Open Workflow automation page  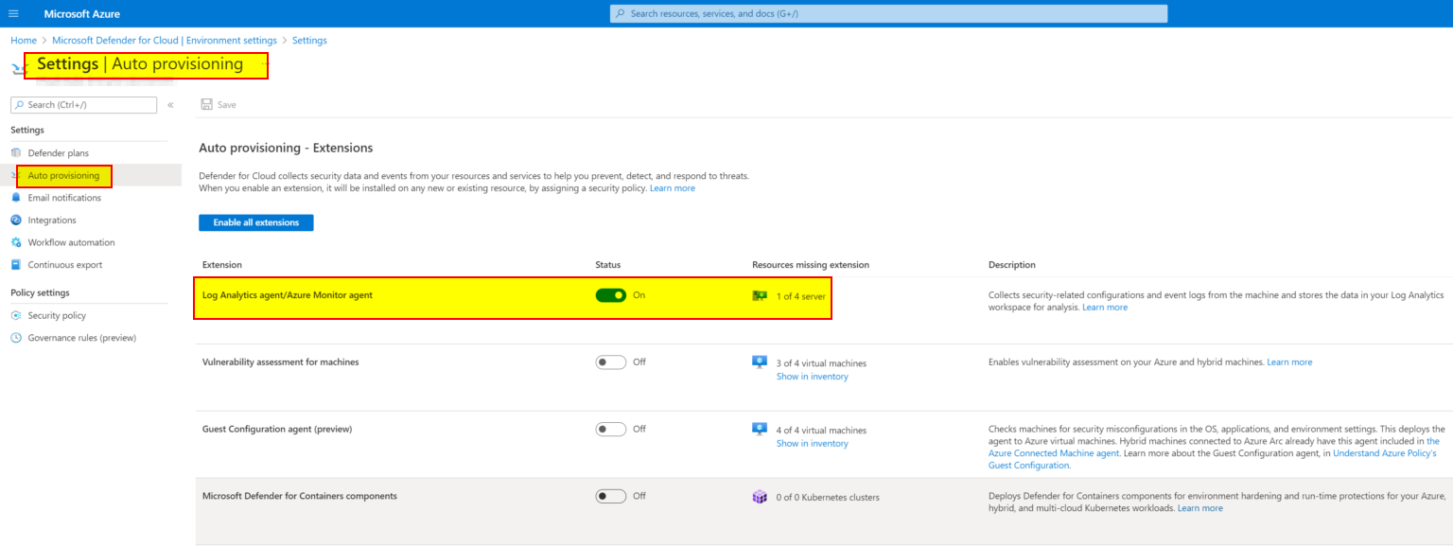point(71,242)
